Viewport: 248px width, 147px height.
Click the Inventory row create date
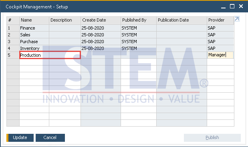coord(101,48)
